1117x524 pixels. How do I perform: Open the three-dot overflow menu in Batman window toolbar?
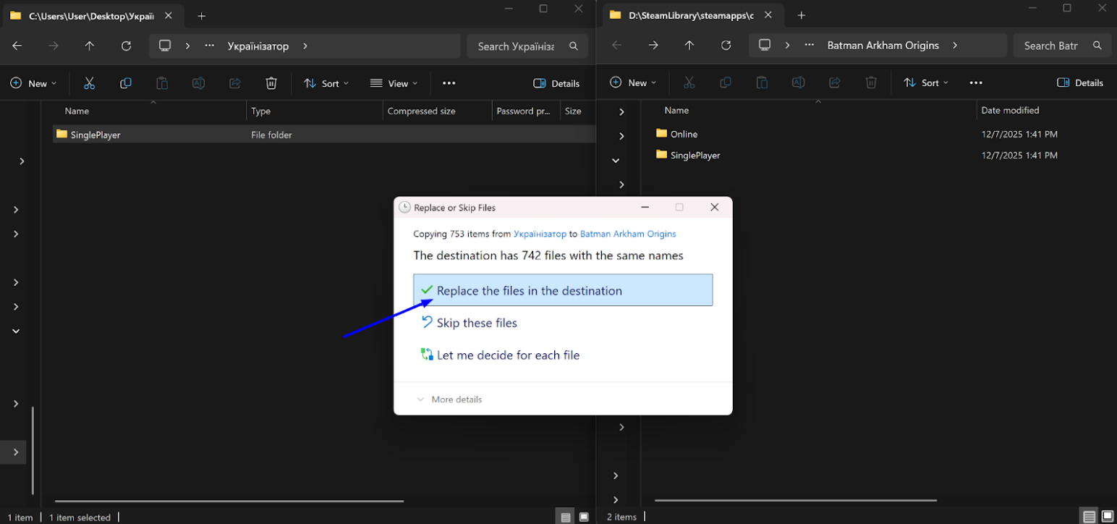(x=976, y=83)
